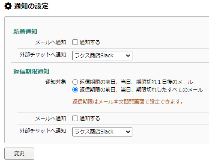The height and width of the screenshot is (163, 209).
Task: Tick メールへ通知 checkbox under 返信期限通知
Action: click(x=75, y=119)
